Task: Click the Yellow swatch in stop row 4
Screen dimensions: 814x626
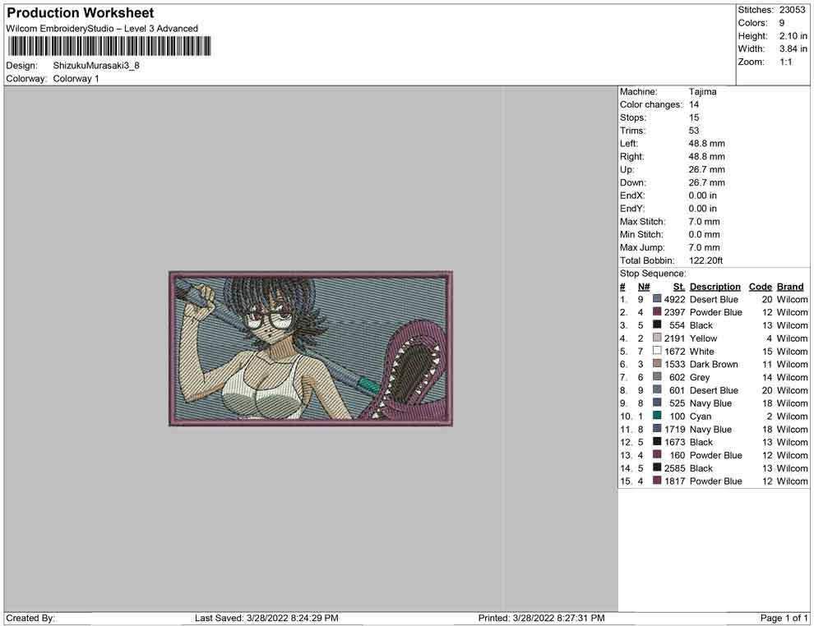Action: [x=657, y=338]
